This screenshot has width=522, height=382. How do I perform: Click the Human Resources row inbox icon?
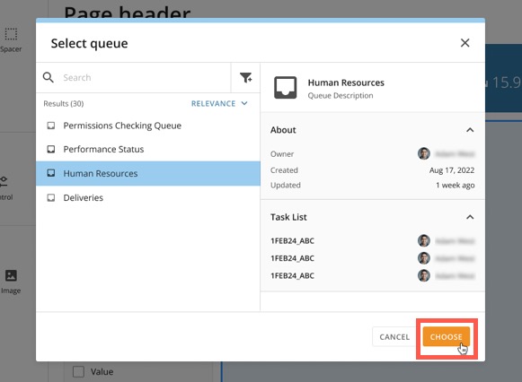(51, 173)
